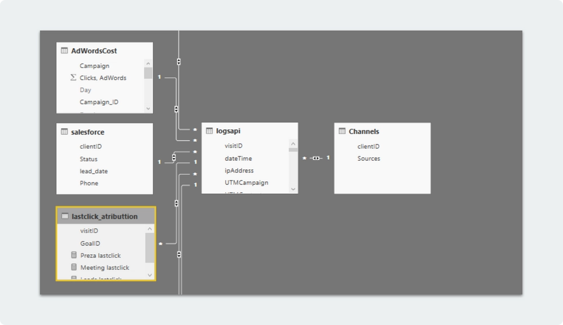The width and height of the screenshot is (563, 325).
Task: Select the Phone field in salesforce
Action: pos(89,183)
